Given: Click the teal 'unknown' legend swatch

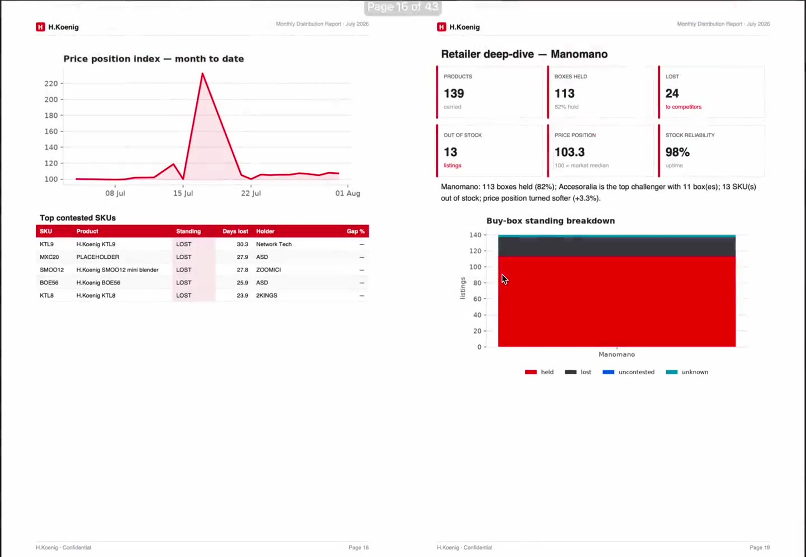Looking at the screenshot, I should tap(671, 372).
